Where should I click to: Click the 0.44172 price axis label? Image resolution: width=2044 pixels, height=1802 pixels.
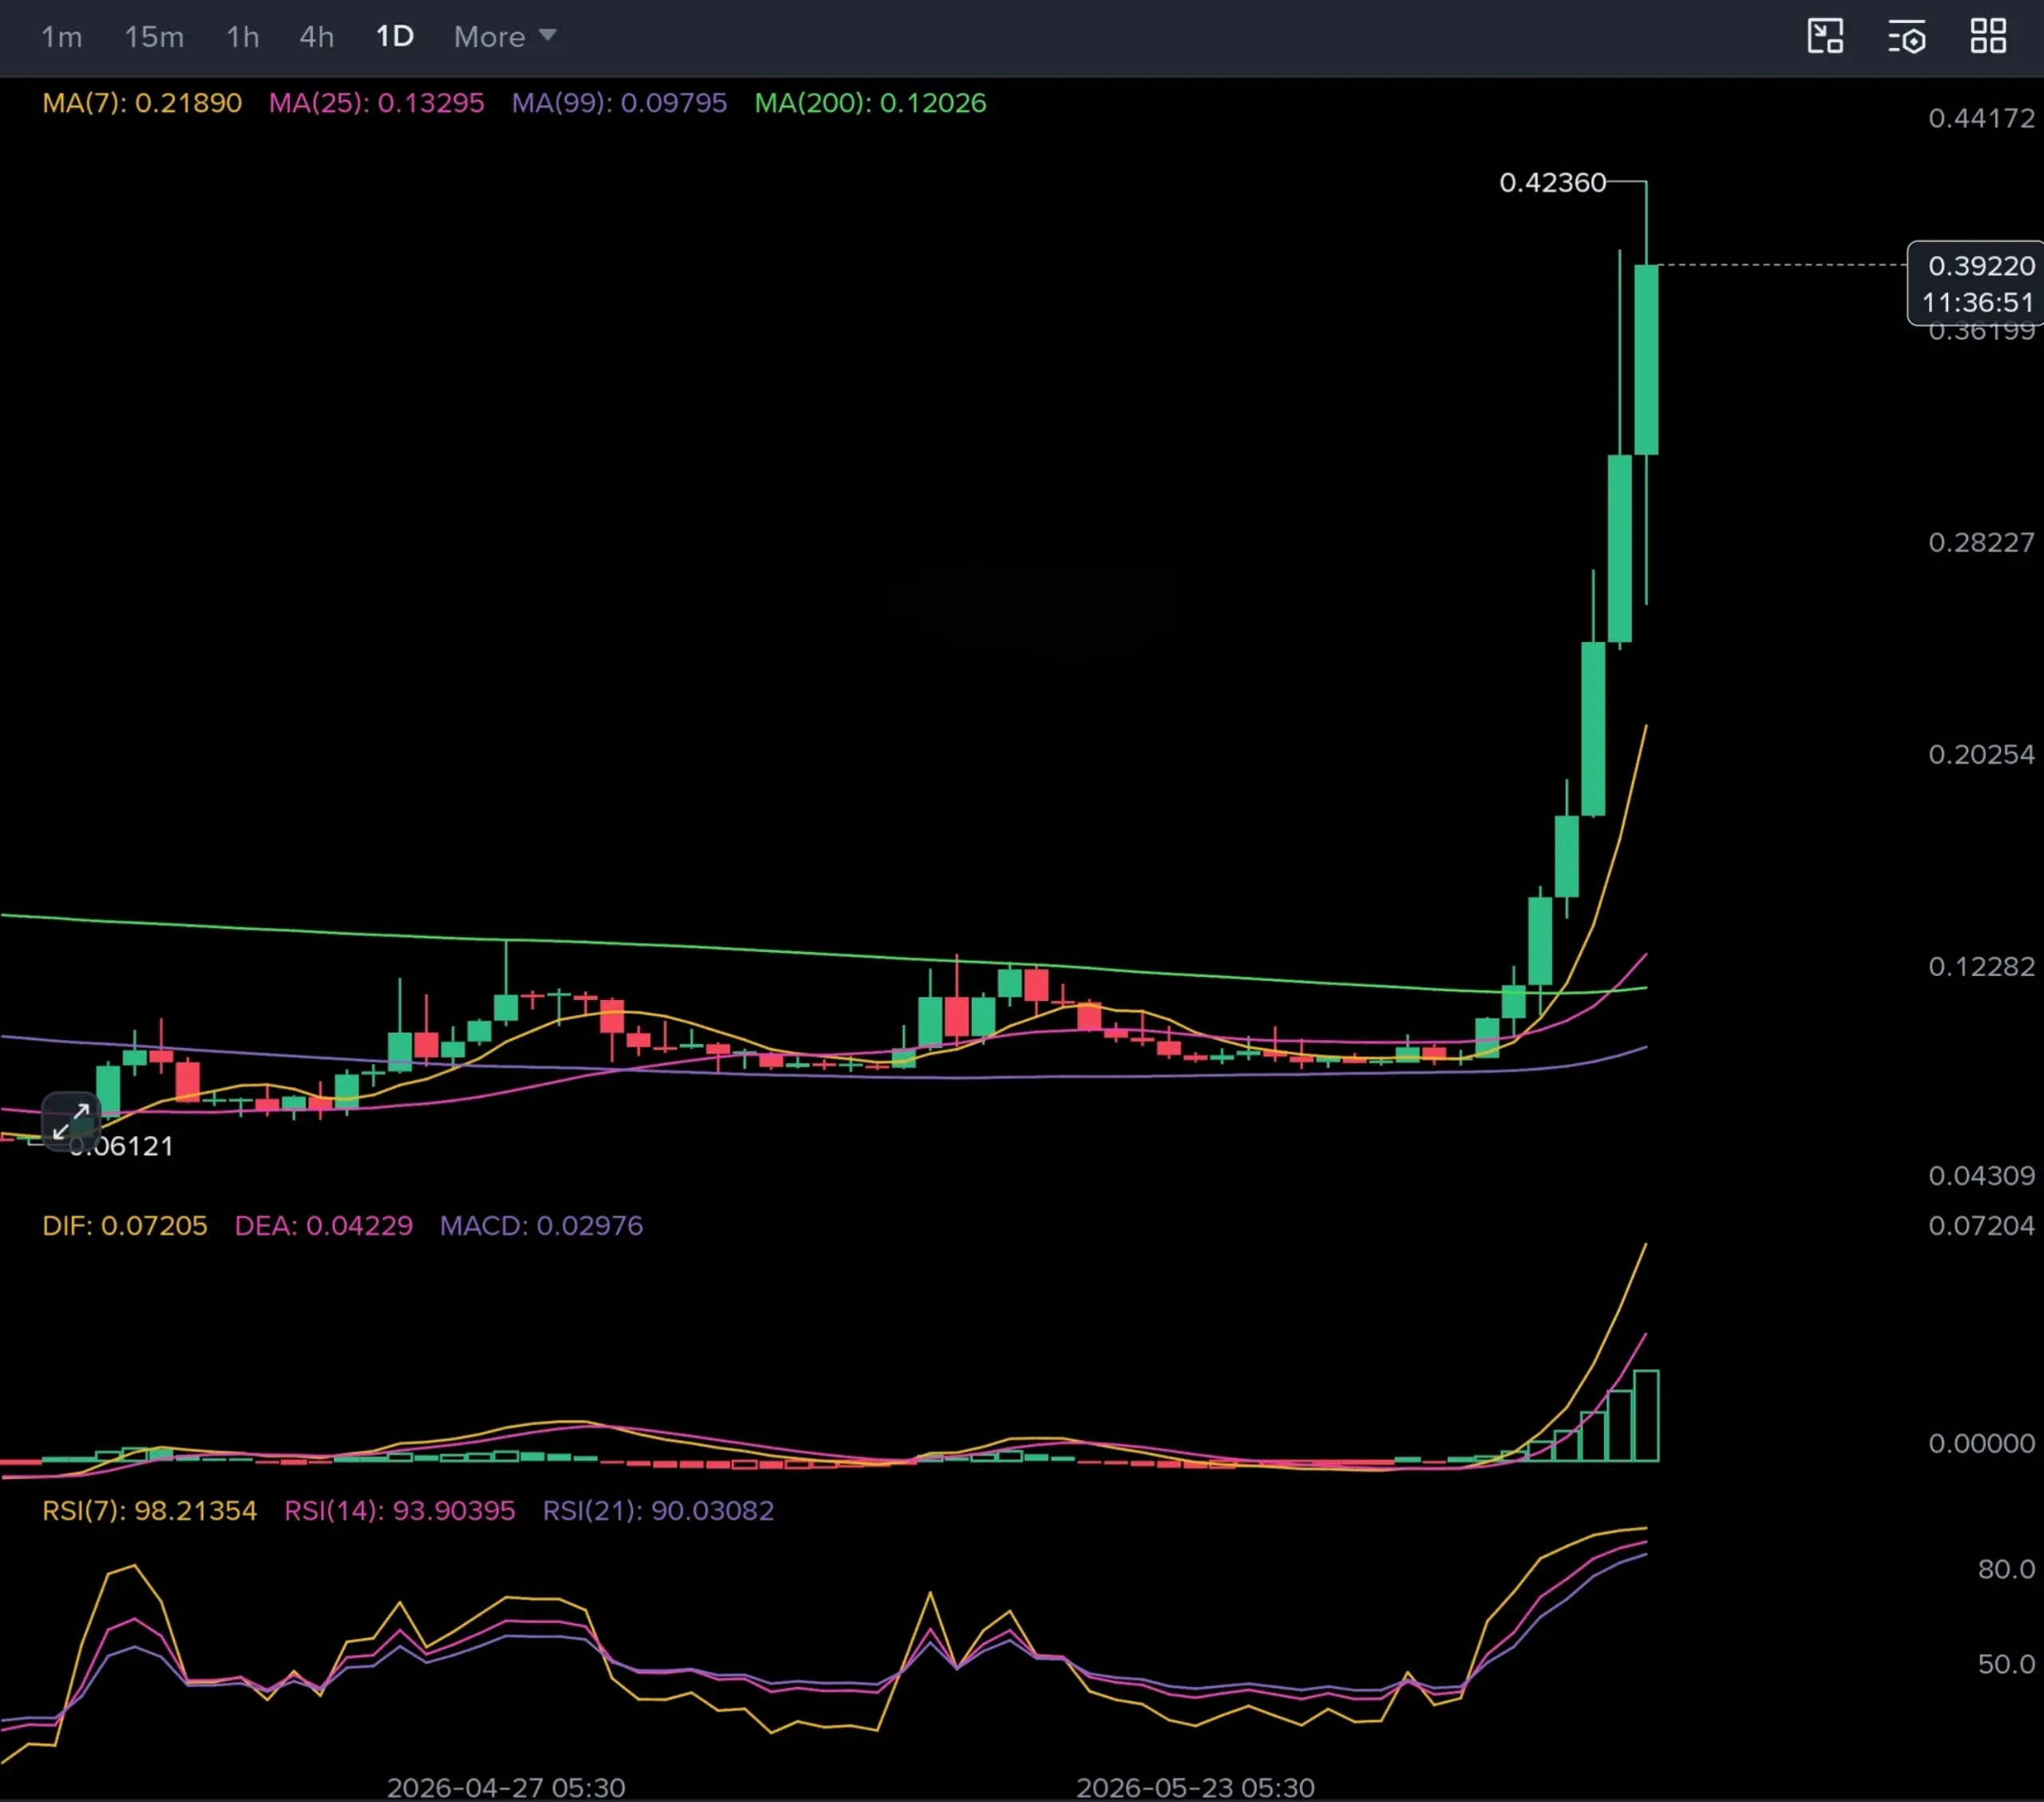pos(1982,118)
